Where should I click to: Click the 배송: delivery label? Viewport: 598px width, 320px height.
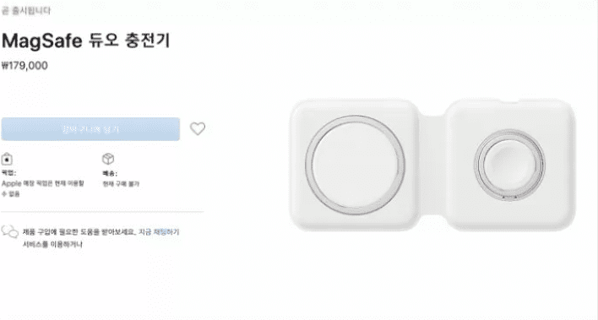[x=110, y=173]
